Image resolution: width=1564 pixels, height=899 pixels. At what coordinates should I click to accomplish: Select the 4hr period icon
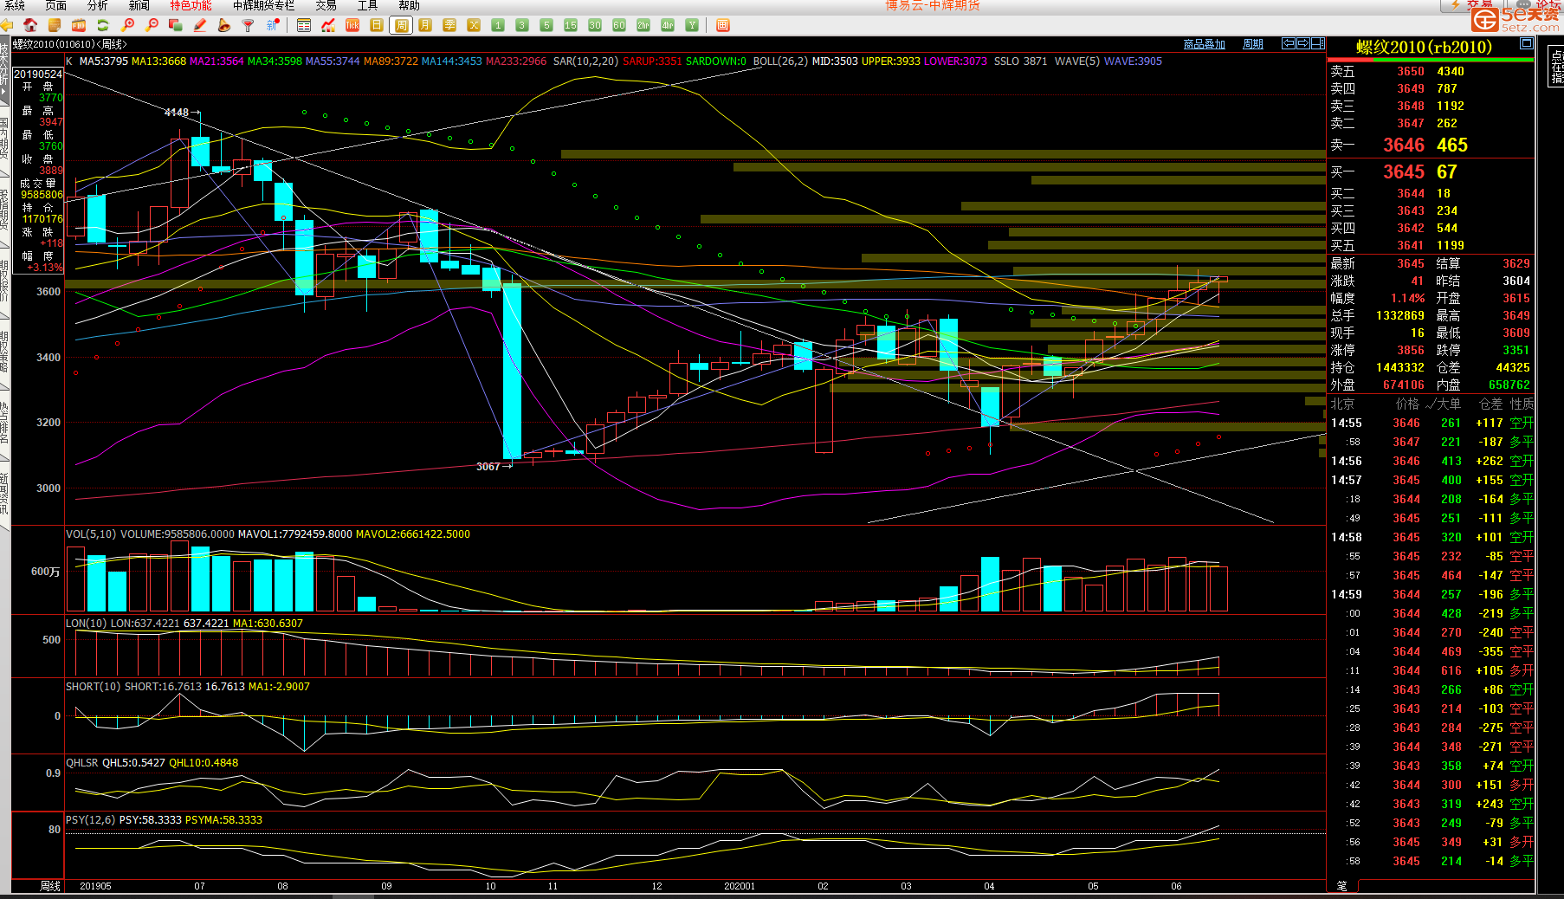coord(668,25)
